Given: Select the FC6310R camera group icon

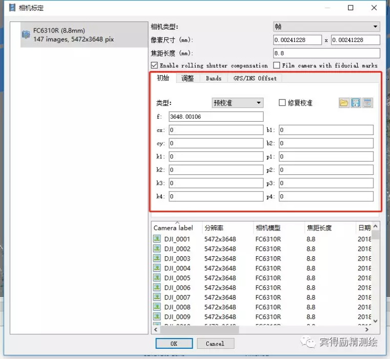Looking at the screenshot, I should [x=26, y=35].
